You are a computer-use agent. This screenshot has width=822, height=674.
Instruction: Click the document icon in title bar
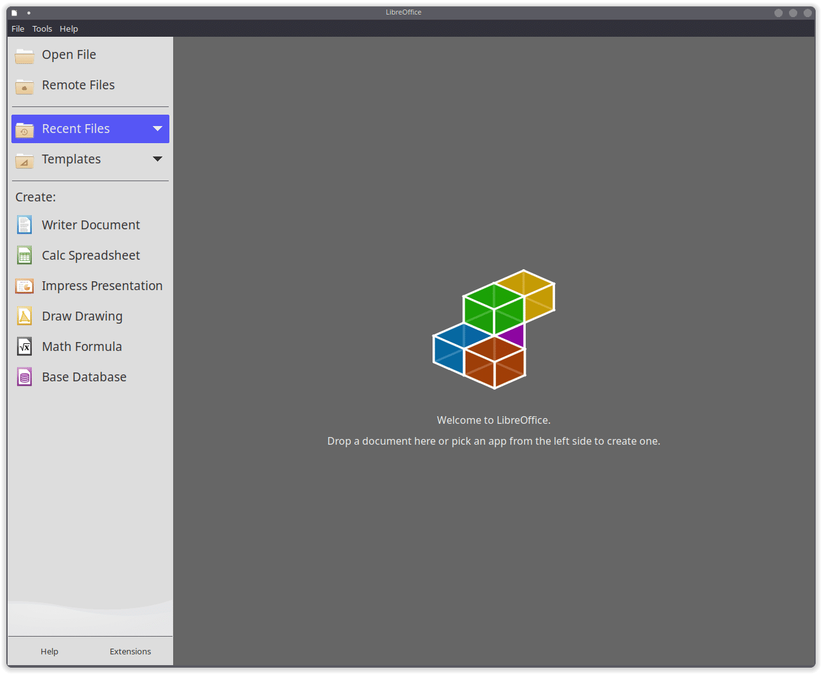click(14, 13)
